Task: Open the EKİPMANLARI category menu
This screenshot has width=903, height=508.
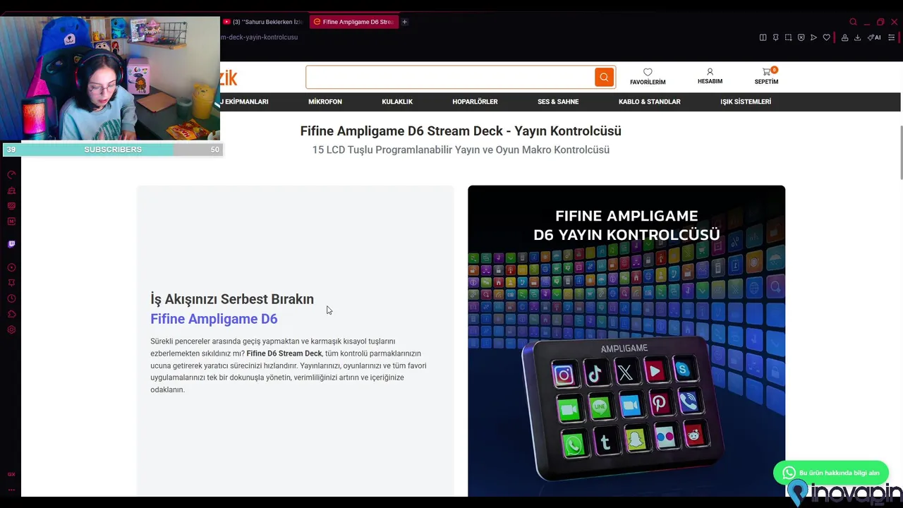Action: (x=246, y=102)
